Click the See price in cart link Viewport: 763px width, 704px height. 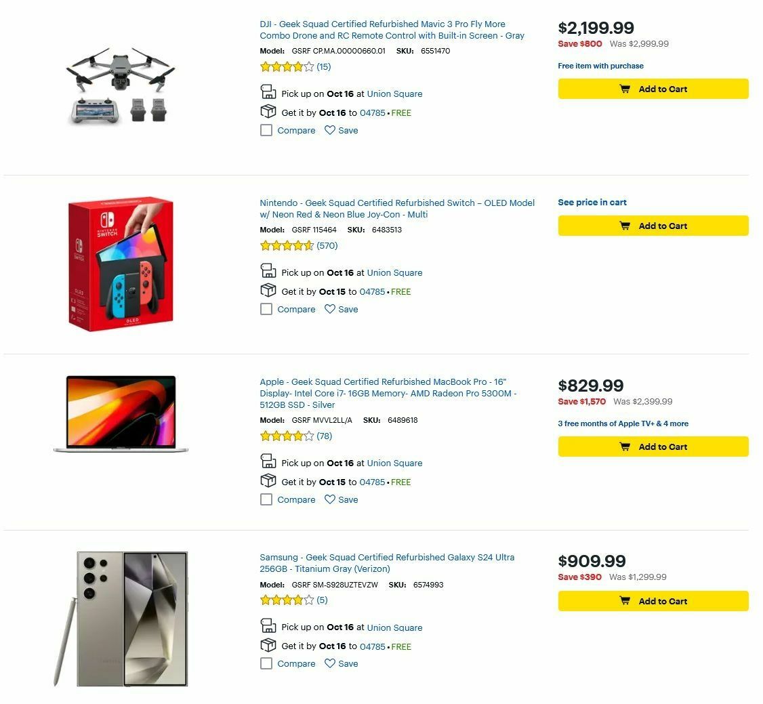click(x=592, y=202)
